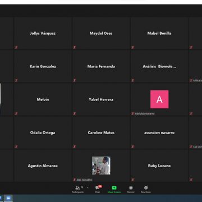Start recording with the Record icon
202x202 pixels.
pyautogui.click(x=131, y=189)
